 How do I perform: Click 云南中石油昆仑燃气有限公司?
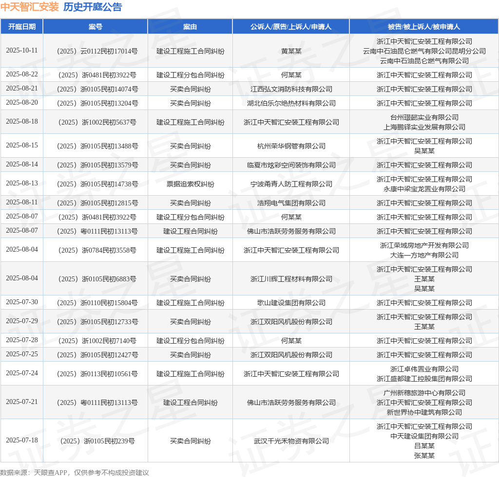pos(424,61)
